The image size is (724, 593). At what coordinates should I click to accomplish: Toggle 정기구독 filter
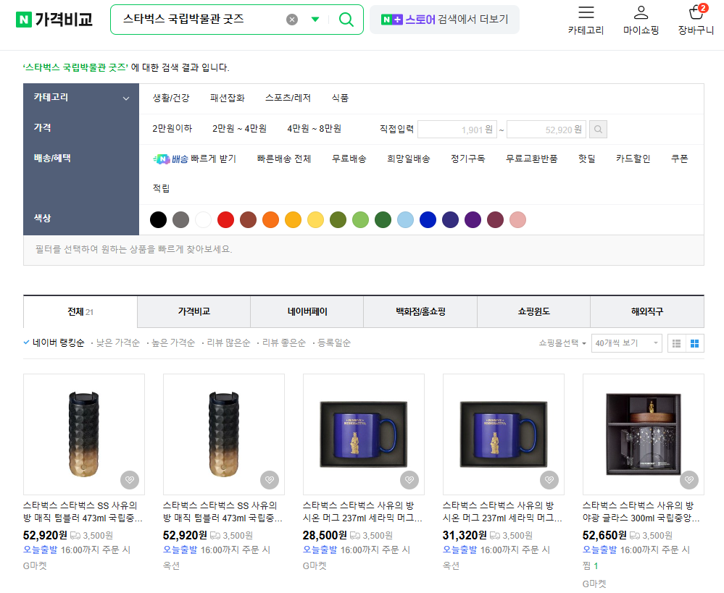pyautogui.click(x=467, y=159)
